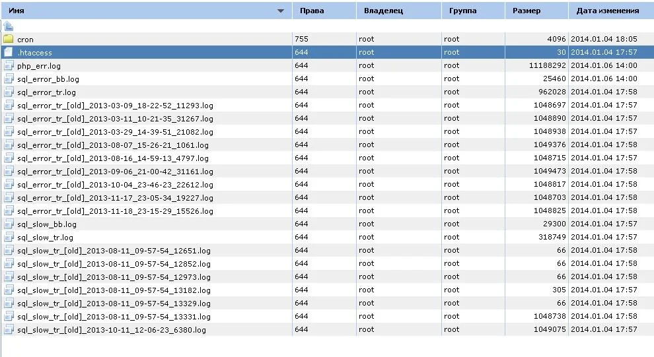Image resolution: width=654 pixels, height=357 pixels.
Task: Open sql_error_tr_[old]_2013-03-09_18-22-52_11293.log
Action: coord(115,106)
